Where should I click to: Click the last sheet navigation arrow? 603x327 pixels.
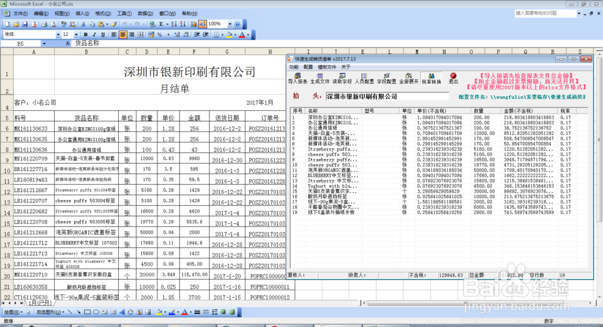click(22, 303)
